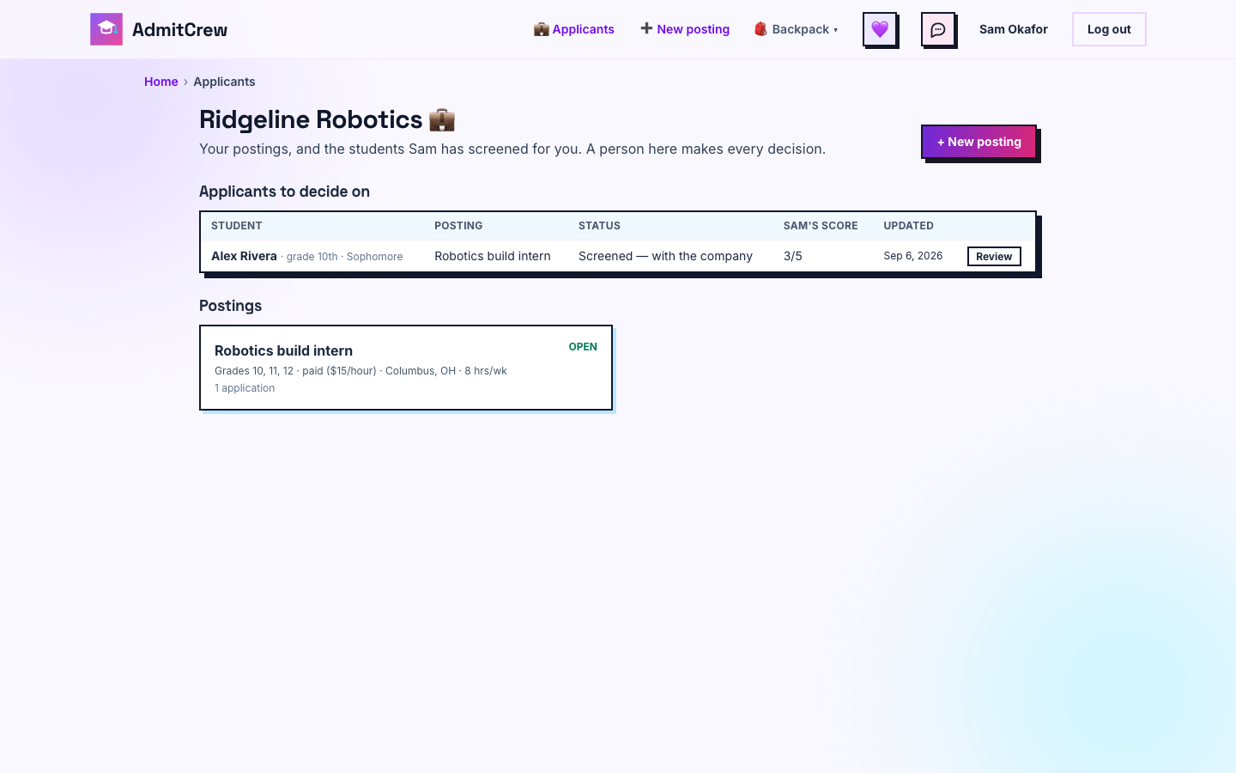Select Alex Rivera student name
The width and height of the screenshot is (1236, 773).
click(244, 256)
